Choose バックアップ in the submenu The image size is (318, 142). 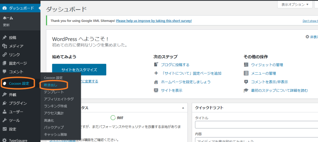[54, 127]
